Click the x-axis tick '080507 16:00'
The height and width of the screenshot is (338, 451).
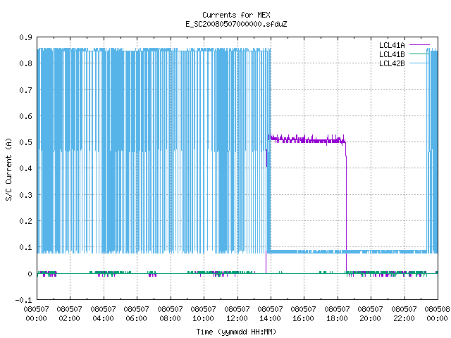(x=304, y=314)
